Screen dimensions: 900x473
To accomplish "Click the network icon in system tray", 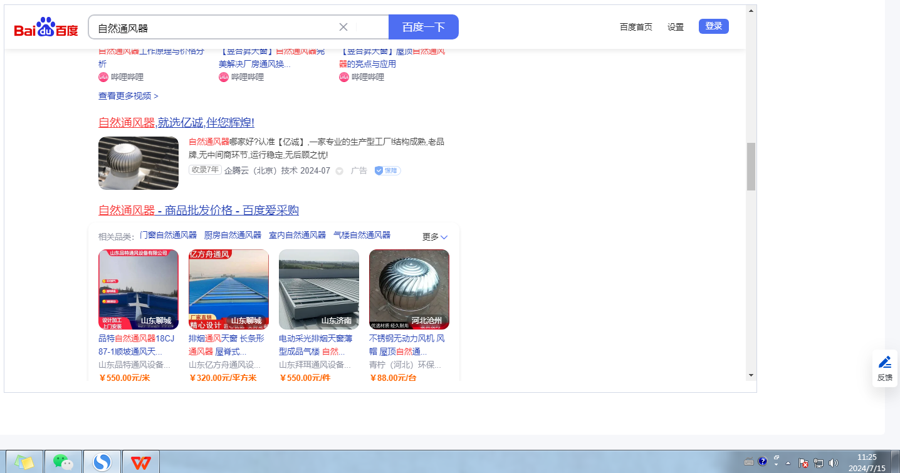I will [x=819, y=463].
